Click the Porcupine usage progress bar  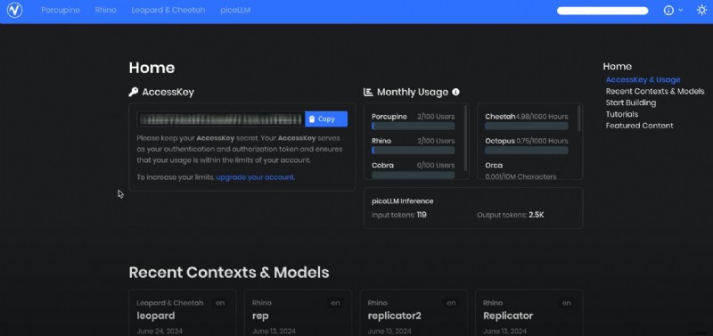(413, 126)
